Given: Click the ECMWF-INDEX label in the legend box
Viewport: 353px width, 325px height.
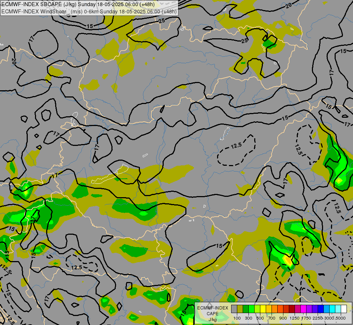Looking at the screenshot, I should click(212, 308).
